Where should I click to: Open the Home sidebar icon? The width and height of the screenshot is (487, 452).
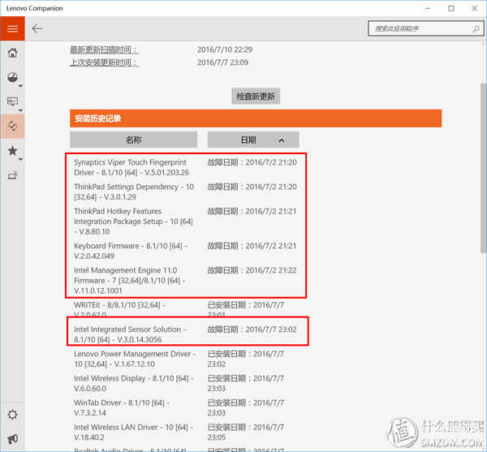coord(12,53)
